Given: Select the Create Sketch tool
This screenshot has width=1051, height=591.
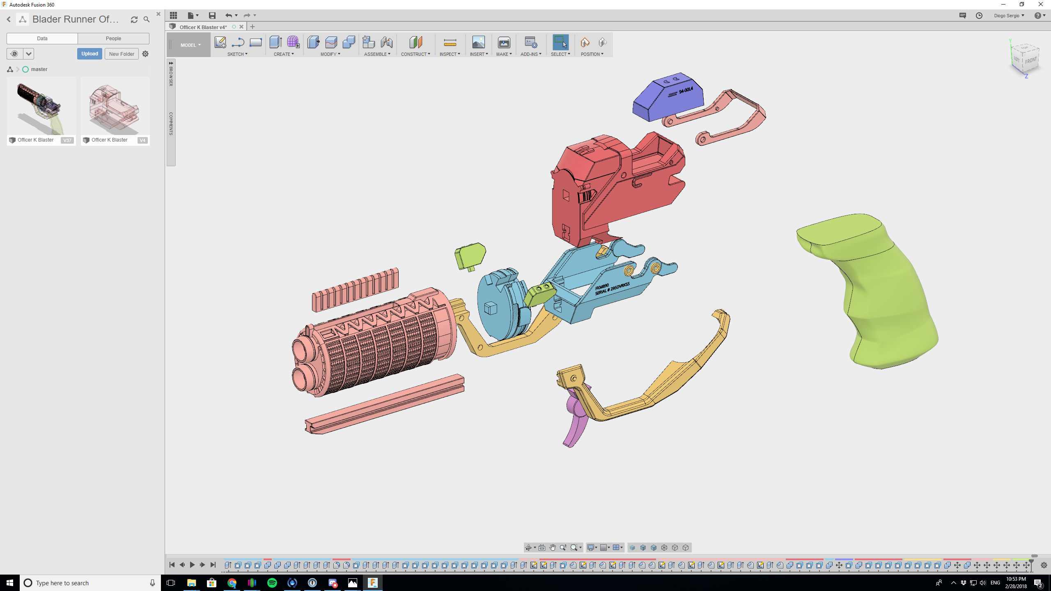Looking at the screenshot, I should 220,42.
